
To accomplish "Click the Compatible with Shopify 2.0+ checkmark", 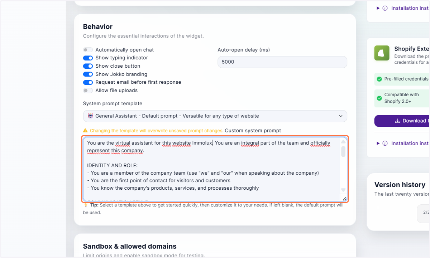I will 379,98.
